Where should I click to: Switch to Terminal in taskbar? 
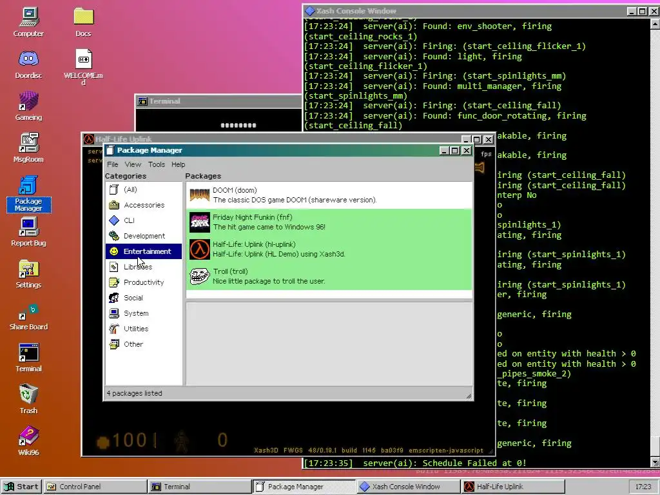(200, 487)
